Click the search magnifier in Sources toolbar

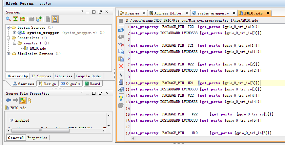point(8,19)
